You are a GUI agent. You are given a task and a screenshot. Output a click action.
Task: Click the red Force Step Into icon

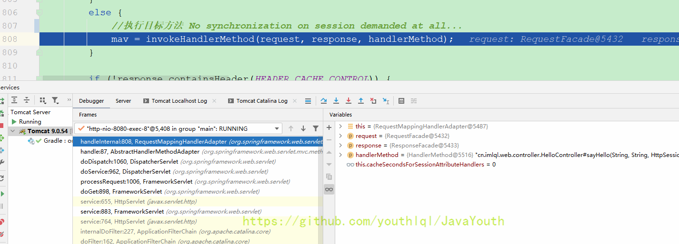[x=349, y=101]
